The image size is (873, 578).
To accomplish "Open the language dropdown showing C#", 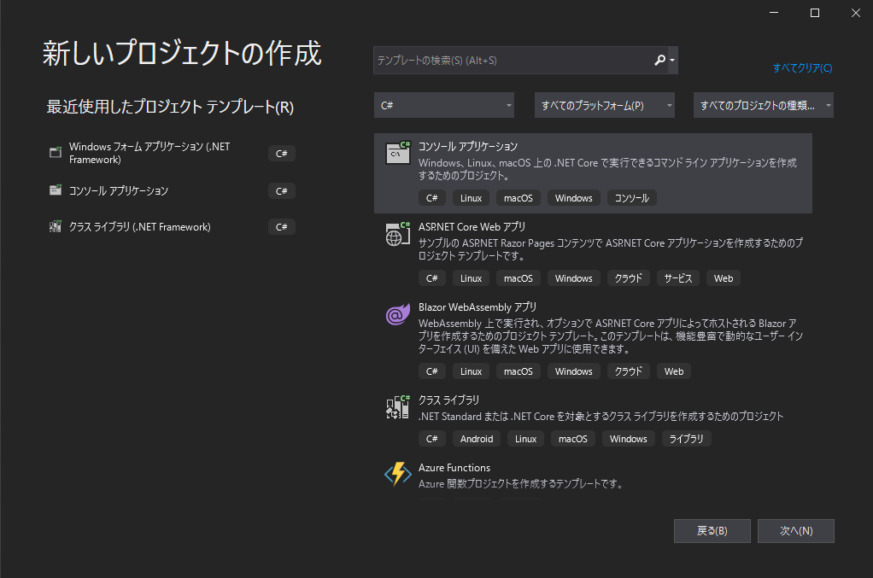I will tap(444, 104).
